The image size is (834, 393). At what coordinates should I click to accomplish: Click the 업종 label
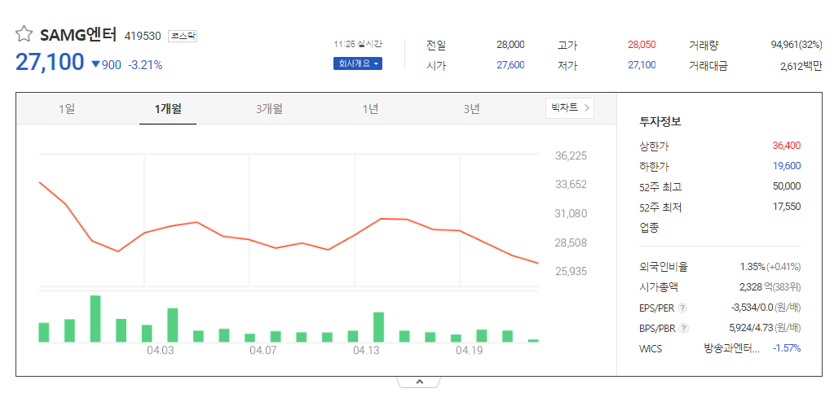(x=649, y=229)
